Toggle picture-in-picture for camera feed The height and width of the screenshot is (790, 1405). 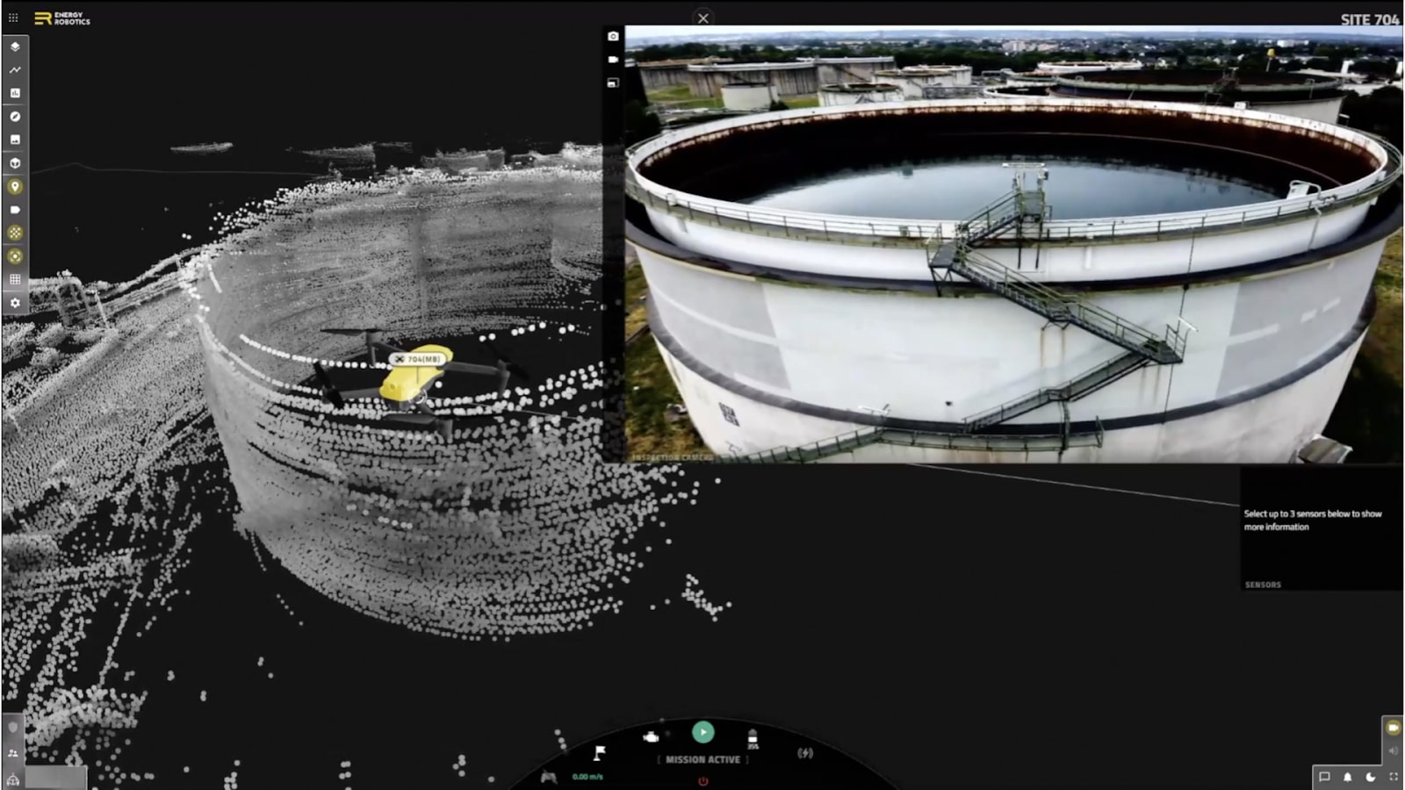click(613, 83)
